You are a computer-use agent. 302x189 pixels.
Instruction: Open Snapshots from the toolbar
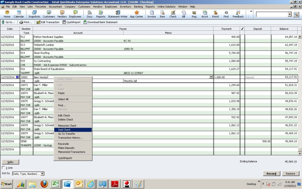[34, 14]
